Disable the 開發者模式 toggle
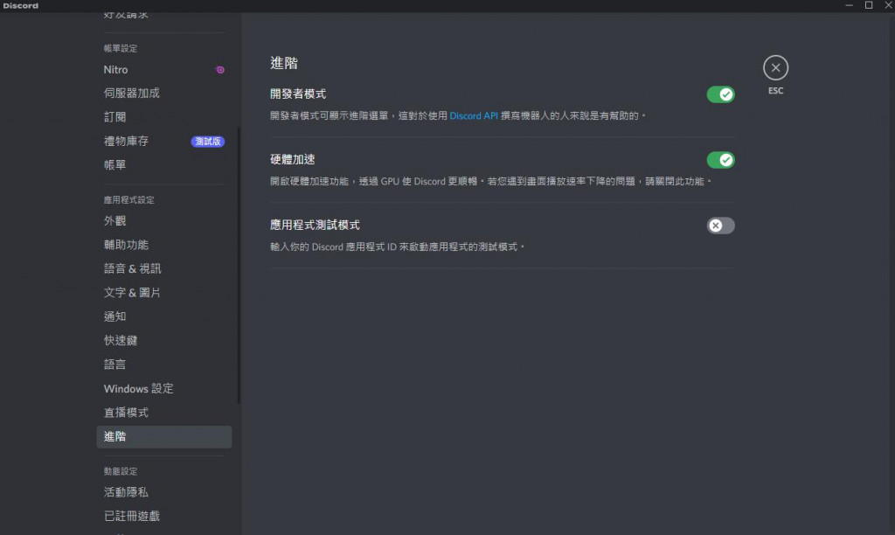The image size is (895, 535). click(x=720, y=94)
